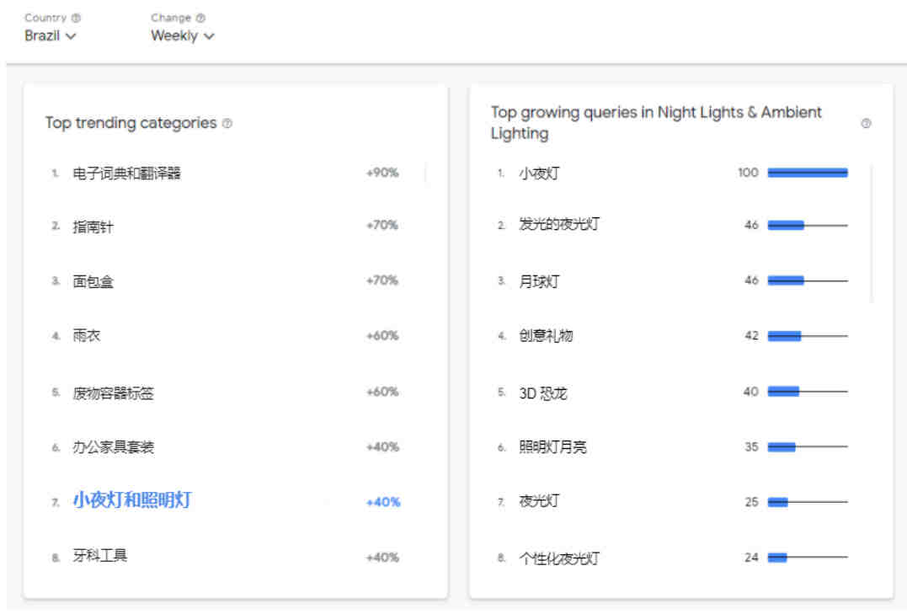The width and height of the screenshot is (907, 614).
Task: Choose the 面包盒 category
Action: tap(226, 281)
